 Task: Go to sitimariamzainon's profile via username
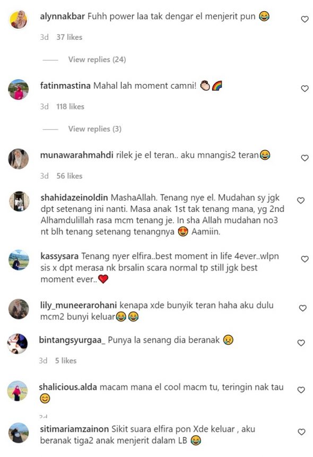[x=74, y=429]
